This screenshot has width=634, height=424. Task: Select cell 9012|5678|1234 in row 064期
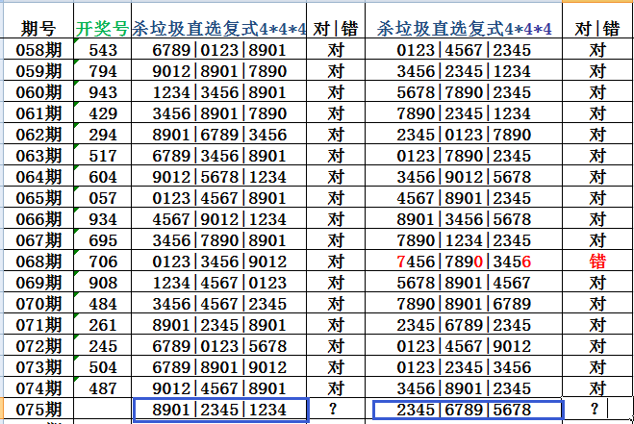coord(218,176)
